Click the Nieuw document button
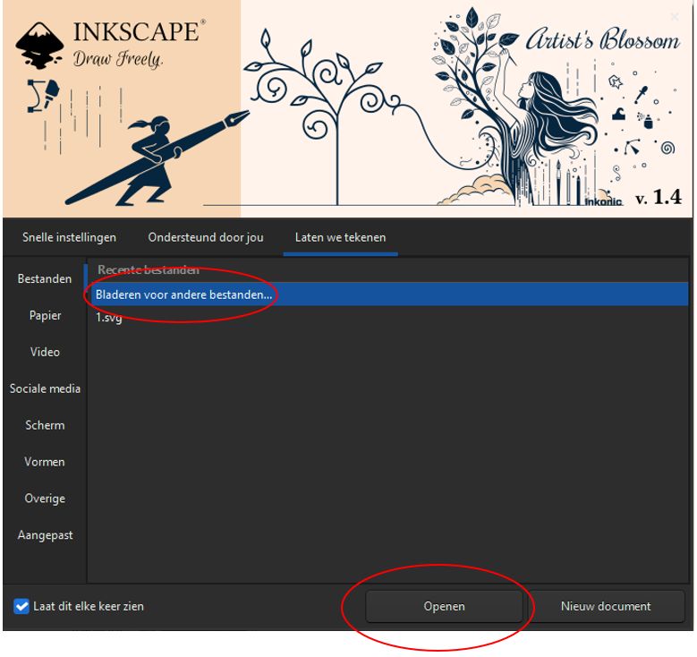The image size is (697, 657). pyautogui.click(x=606, y=606)
